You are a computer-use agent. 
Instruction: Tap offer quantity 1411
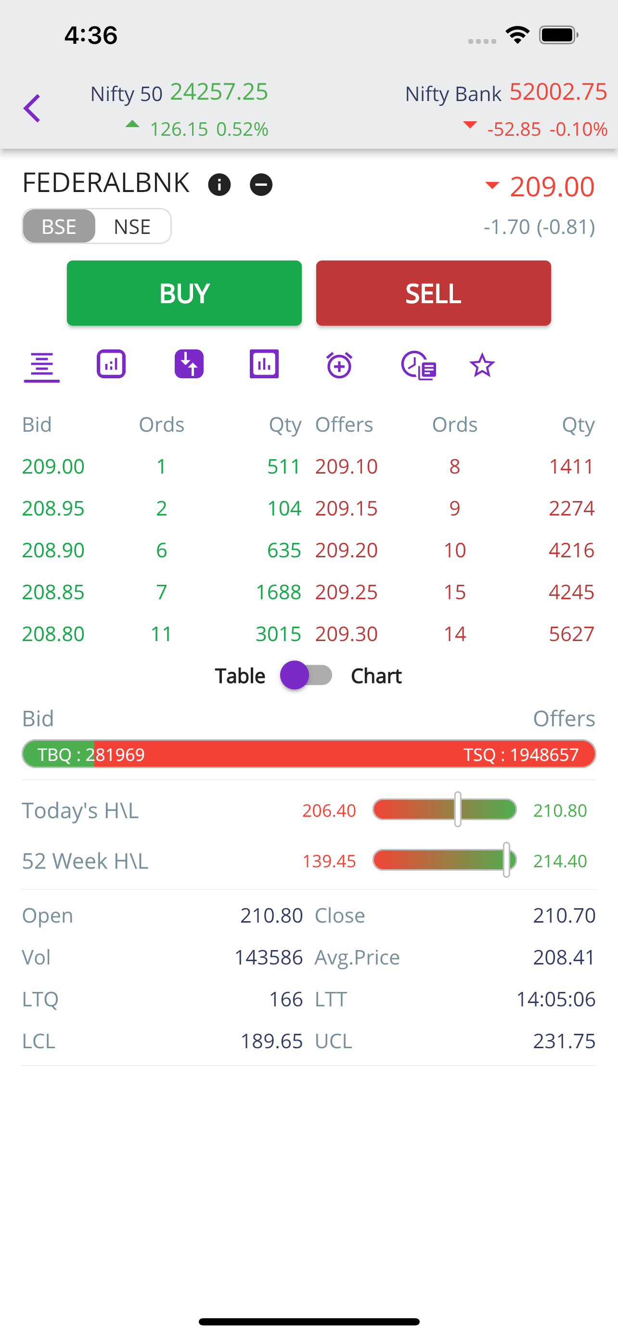[x=572, y=466]
